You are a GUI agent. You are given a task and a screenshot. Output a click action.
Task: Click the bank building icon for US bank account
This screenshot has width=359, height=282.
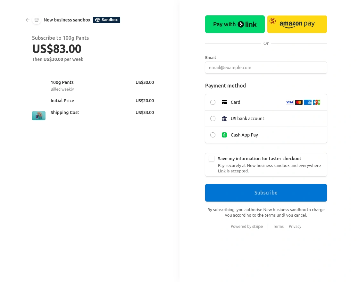[224, 118]
